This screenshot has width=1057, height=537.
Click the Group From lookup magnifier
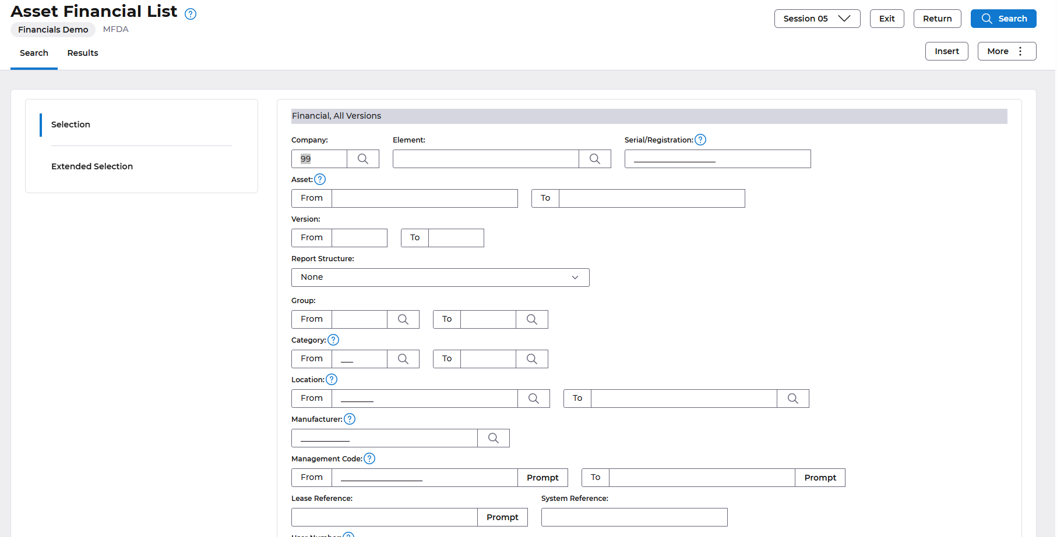click(x=403, y=319)
